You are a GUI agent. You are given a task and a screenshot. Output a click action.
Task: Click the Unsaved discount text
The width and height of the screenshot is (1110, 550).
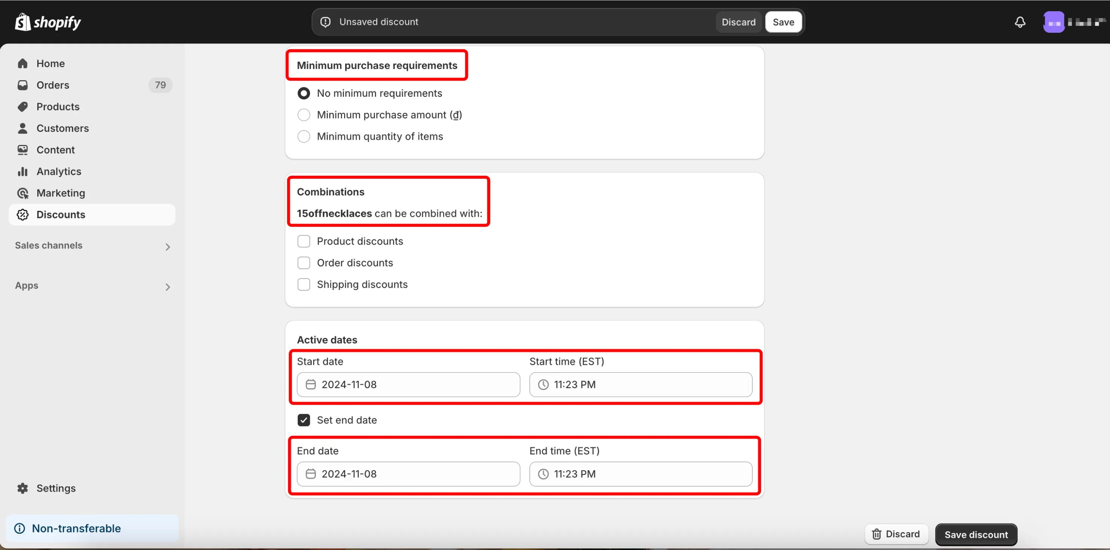click(x=378, y=22)
